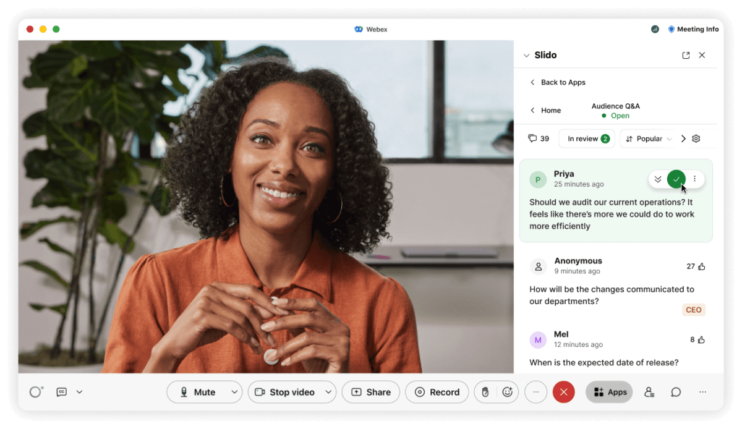Open more options for Priya's question
The width and height of the screenshot is (742, 429).
[x=694, y=179]
